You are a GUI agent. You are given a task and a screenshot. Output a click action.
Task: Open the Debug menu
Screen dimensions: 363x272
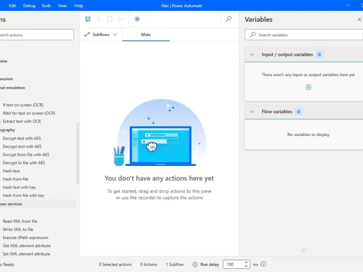point(29,6)
